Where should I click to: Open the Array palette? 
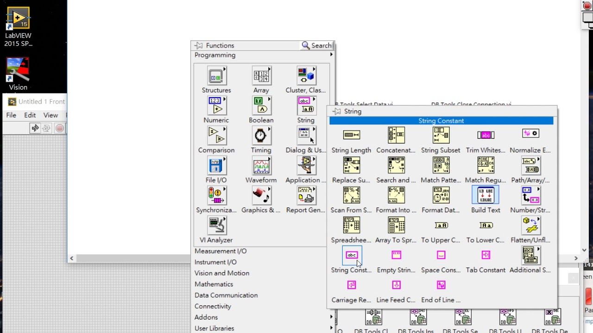[261, 76]
